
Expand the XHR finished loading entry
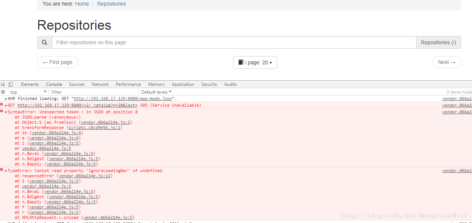click(x=6, y=99)
